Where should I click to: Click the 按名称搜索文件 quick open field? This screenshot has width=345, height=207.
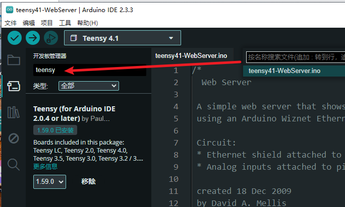(x=296, y=57)
